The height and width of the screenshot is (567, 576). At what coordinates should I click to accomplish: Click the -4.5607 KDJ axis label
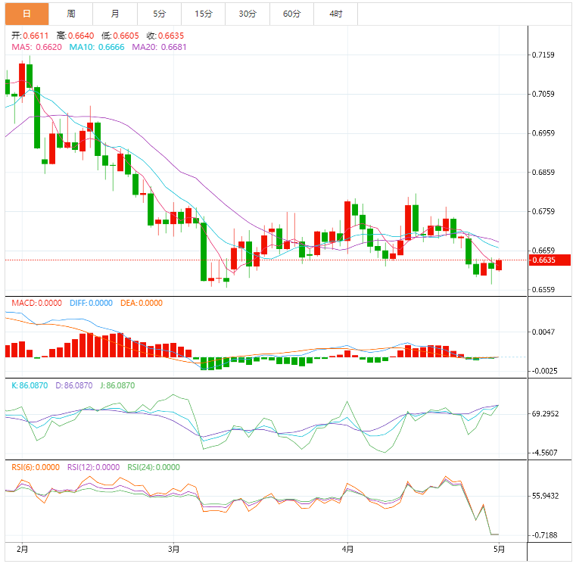tap(545, 453)
